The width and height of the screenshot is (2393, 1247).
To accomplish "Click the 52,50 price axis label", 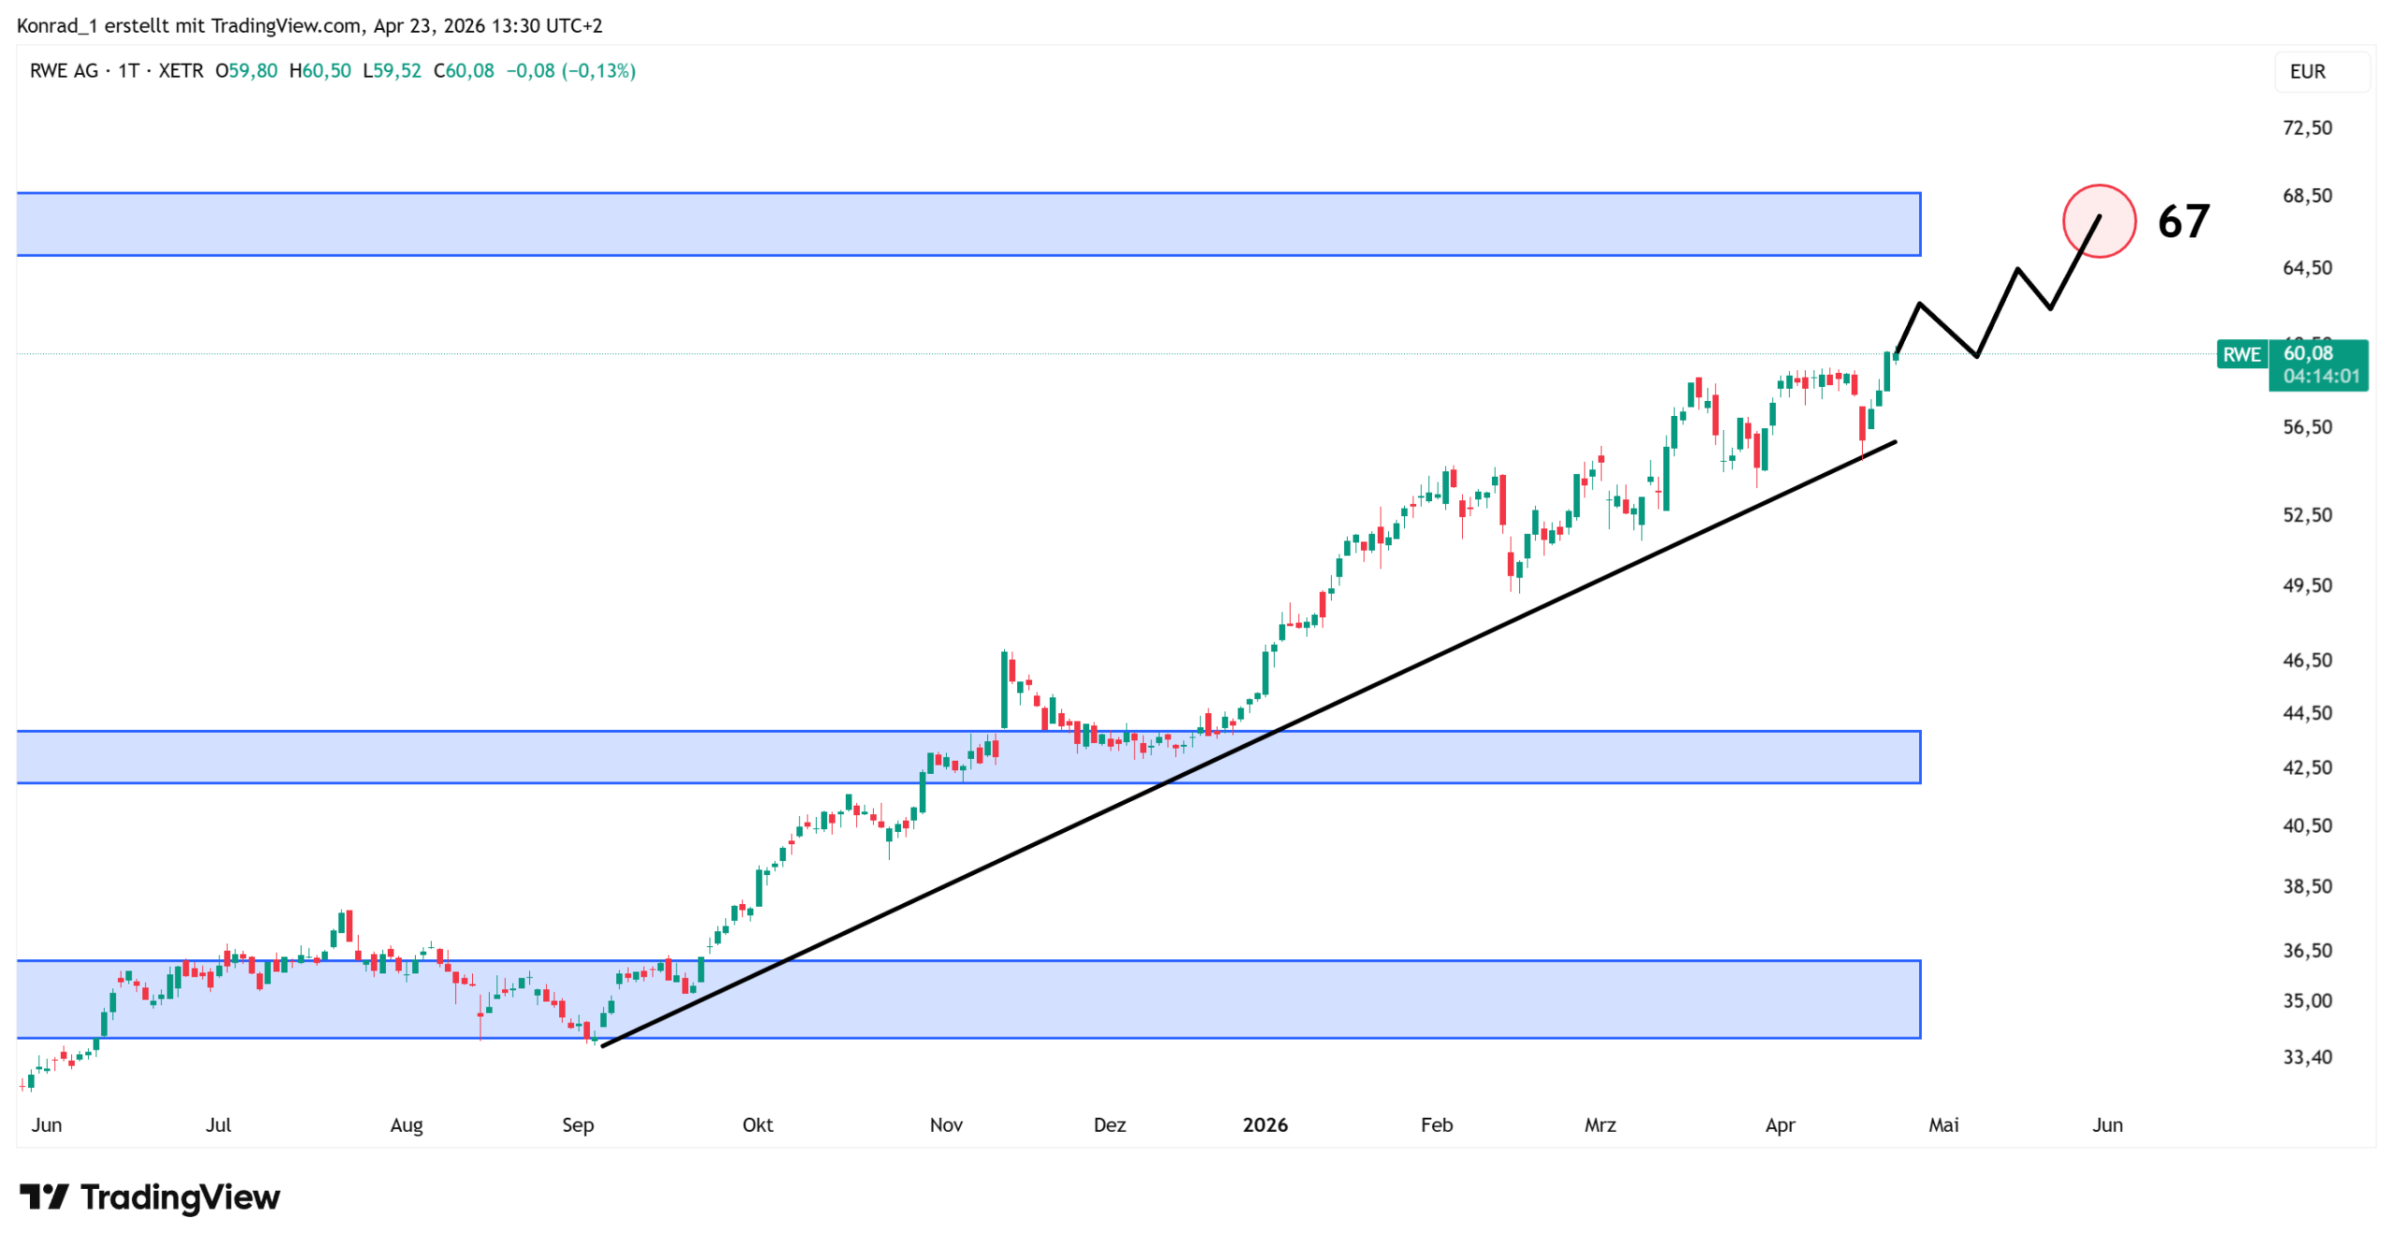I will click(2307, 515).
